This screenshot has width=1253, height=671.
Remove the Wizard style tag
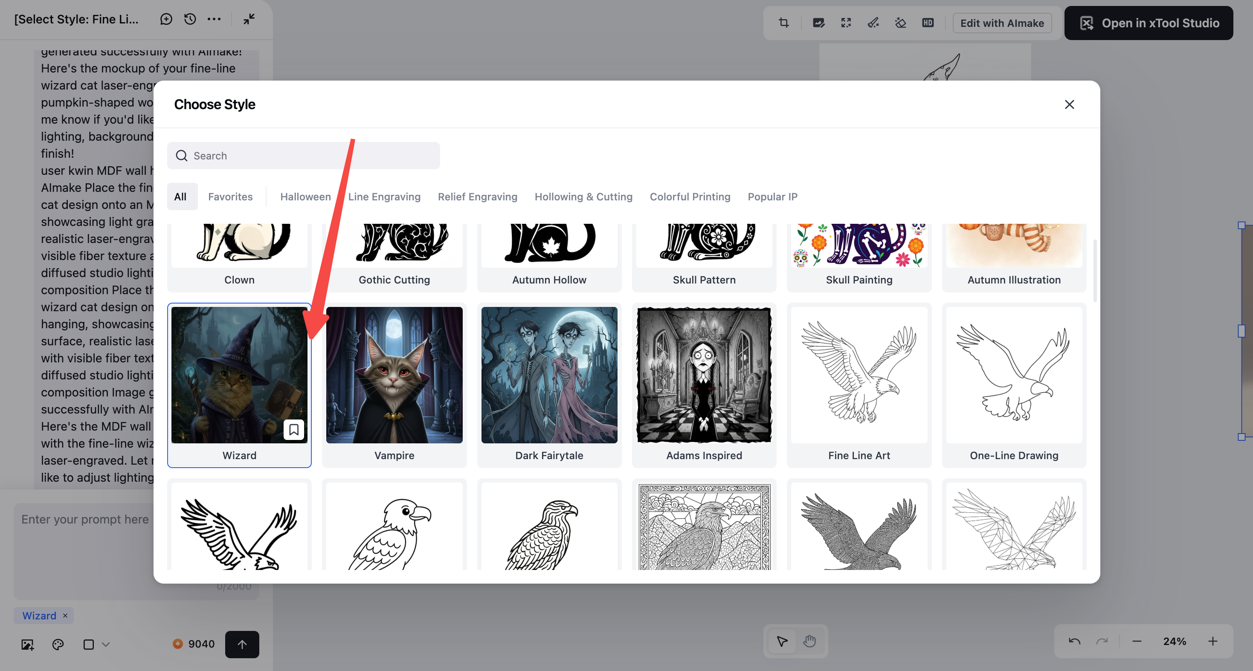coord(65,616)
